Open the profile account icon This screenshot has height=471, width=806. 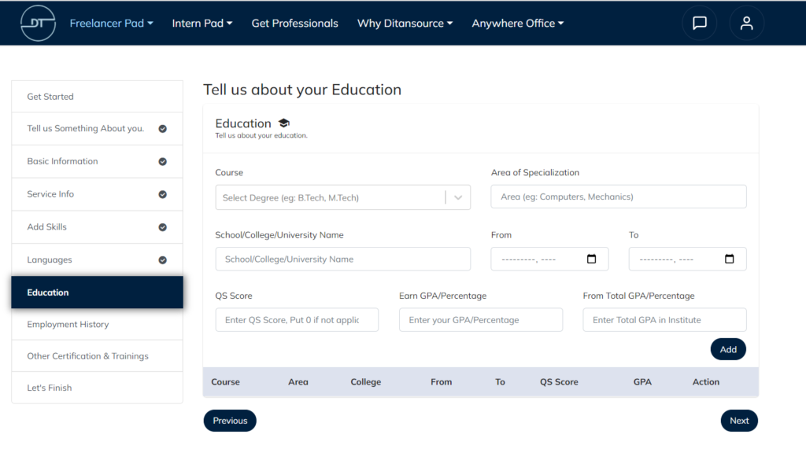(746, 23)
